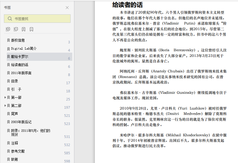The width and height of the screenshot is (238, 163).
Task: Click page number 4 in bookmarks
Action: [69, 50]
